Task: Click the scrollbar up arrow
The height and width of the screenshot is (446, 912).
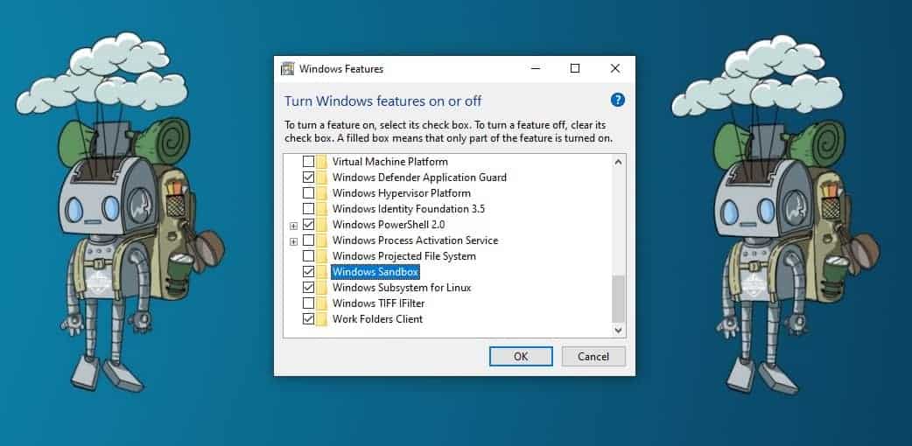Action: 618,163
